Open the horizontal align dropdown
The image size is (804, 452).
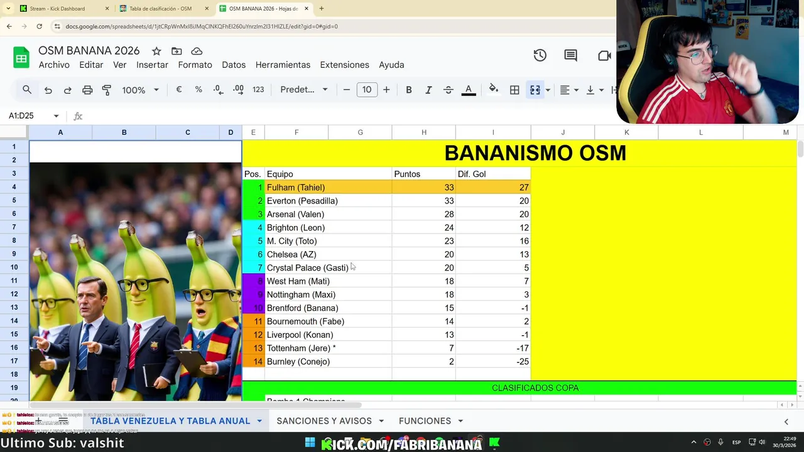[568, 90]
